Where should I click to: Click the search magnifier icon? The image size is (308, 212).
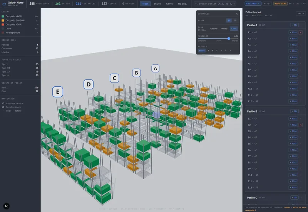pos(196,4)
